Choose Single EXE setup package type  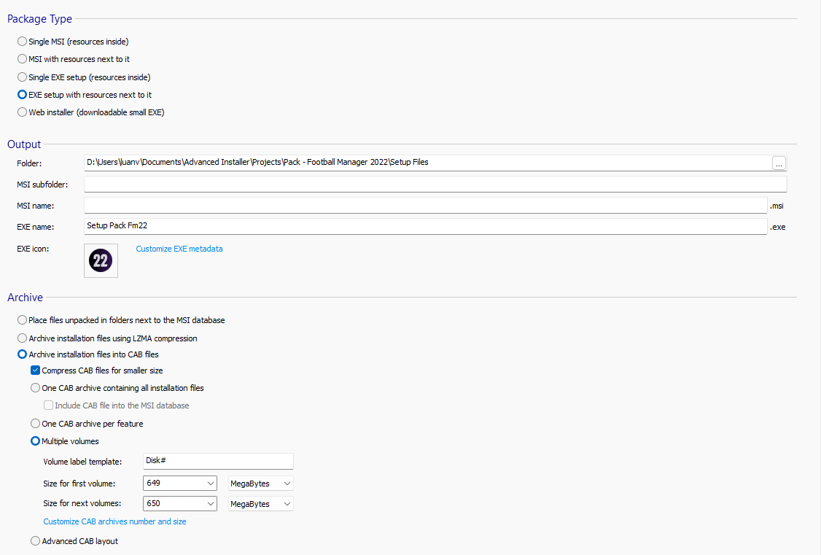[22, 77]
